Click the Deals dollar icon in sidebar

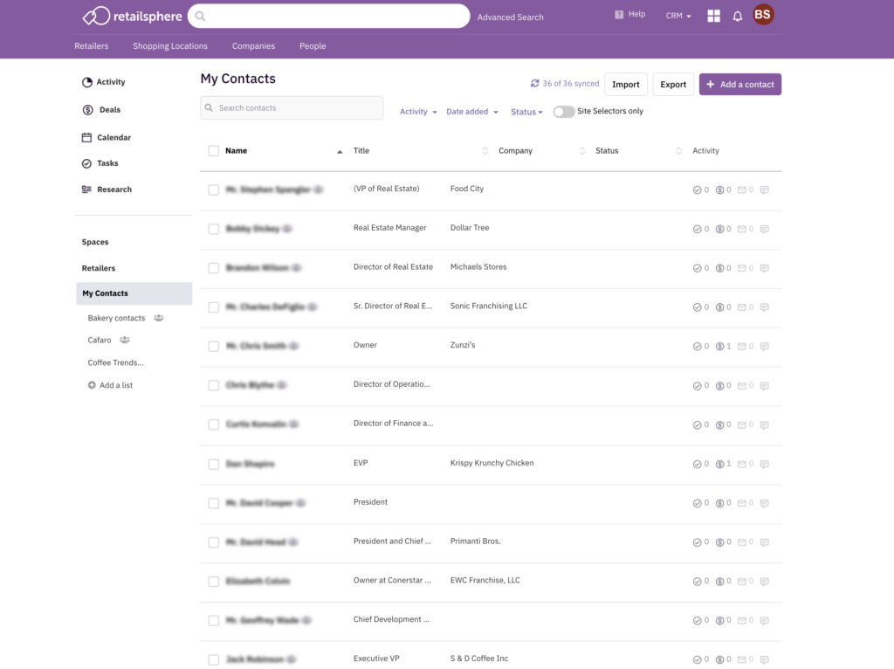(x=88, y=109)
